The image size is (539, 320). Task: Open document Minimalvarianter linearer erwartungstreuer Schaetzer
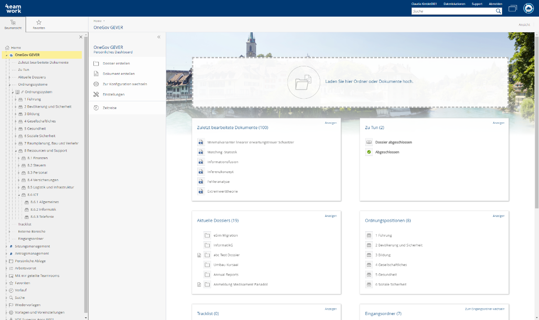(251, 142)
